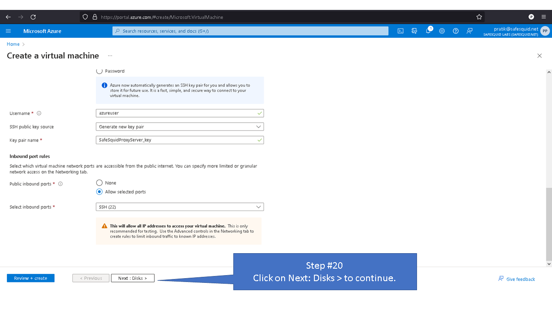Click the scrollbar up arrow

pos(549,72)
